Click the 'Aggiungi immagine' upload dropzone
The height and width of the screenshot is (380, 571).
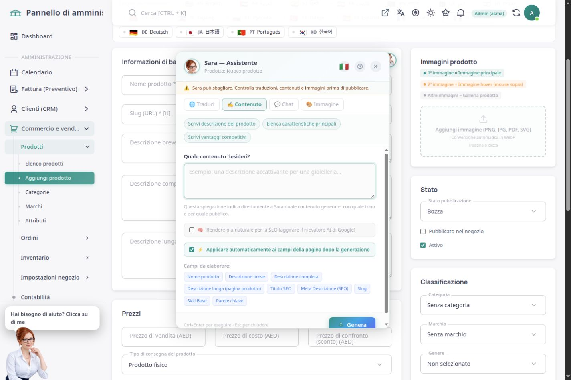point(483,131)
